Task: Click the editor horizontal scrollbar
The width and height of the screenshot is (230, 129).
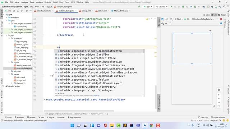Action: (79, 111)
